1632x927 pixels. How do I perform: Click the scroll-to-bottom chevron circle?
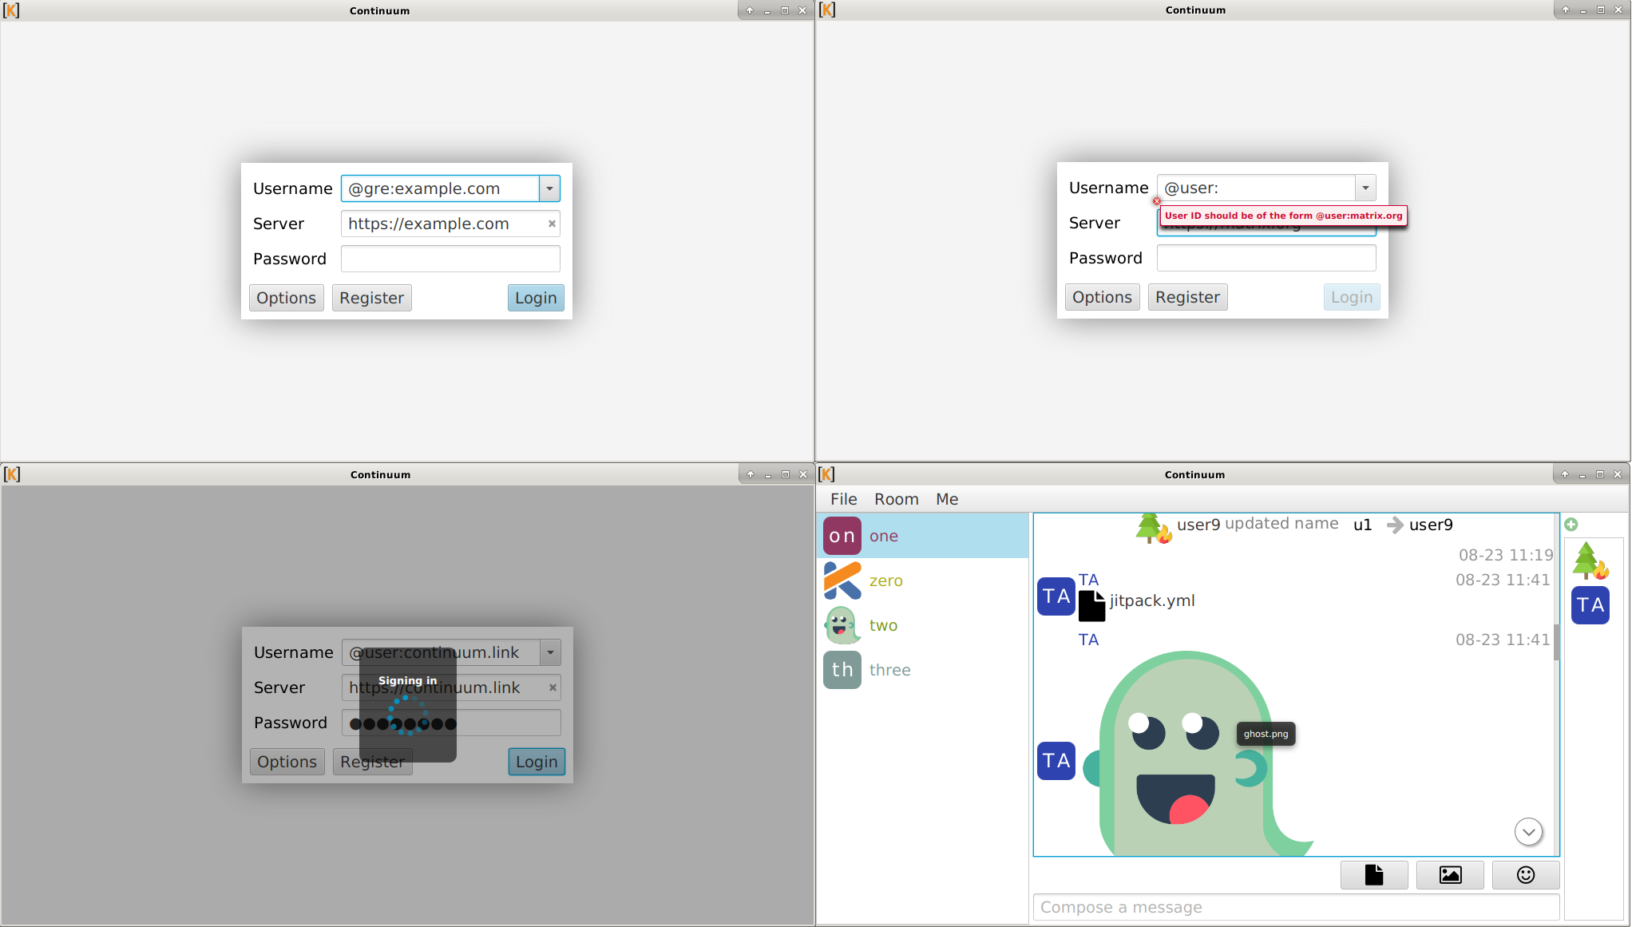pyautogui.click(x=1528, y=832)
